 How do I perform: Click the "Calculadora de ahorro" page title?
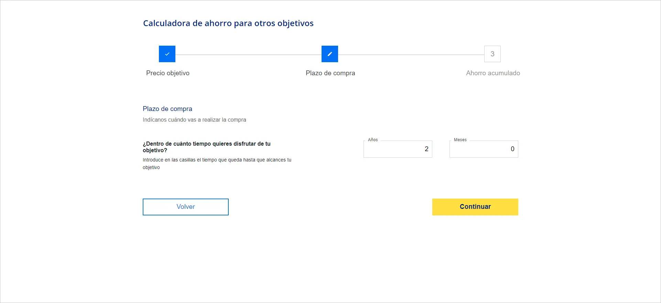pos(228,23)
